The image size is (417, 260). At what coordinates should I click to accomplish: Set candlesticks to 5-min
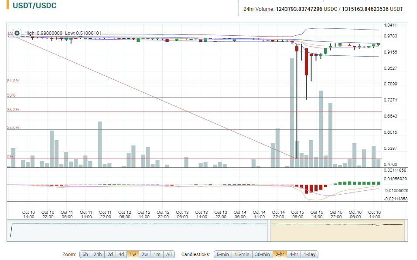pyautogui.click(x=222, y=254)
